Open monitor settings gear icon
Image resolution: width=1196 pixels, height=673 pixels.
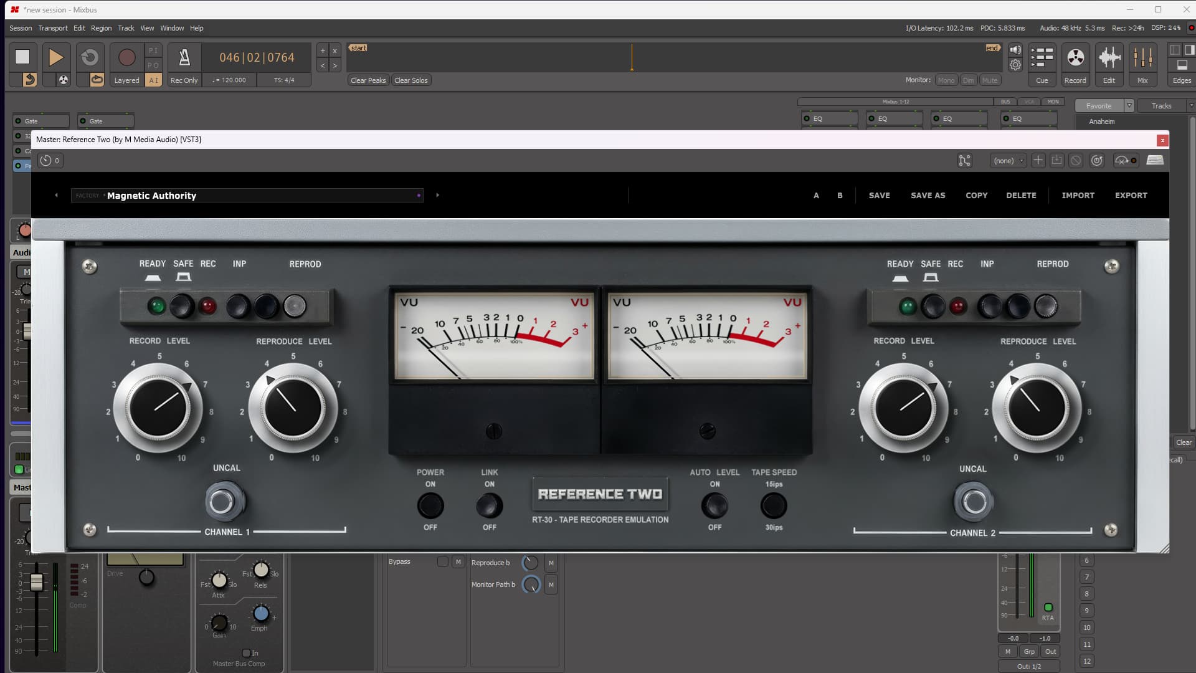tap(1015, 65)
